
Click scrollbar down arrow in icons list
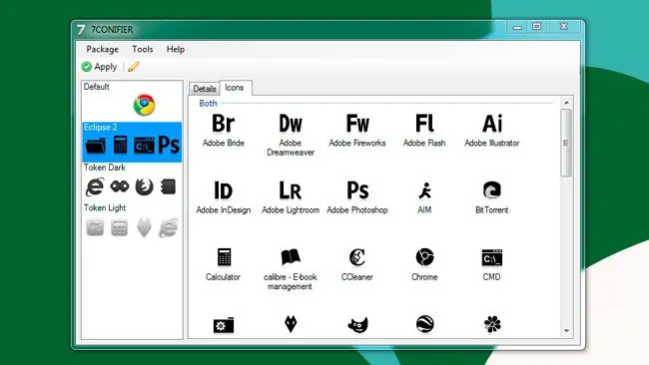pos(567,331)
